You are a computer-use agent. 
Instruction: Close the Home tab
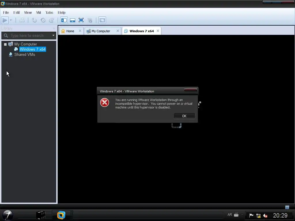coord(80,31)
